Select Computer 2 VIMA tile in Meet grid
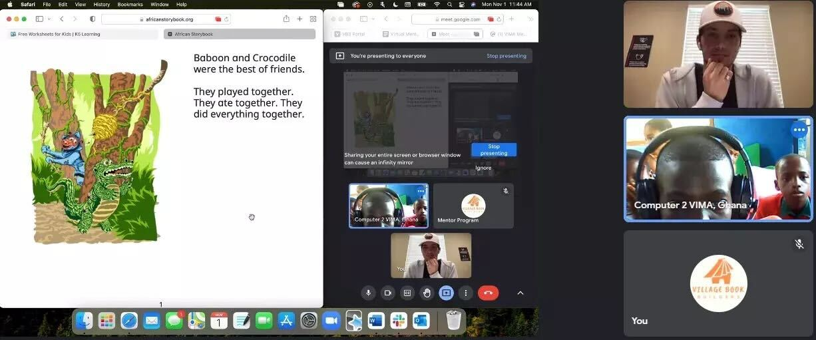Image resolution: width=816 pixels, height=340 pixels. click(x=389, y=206)
